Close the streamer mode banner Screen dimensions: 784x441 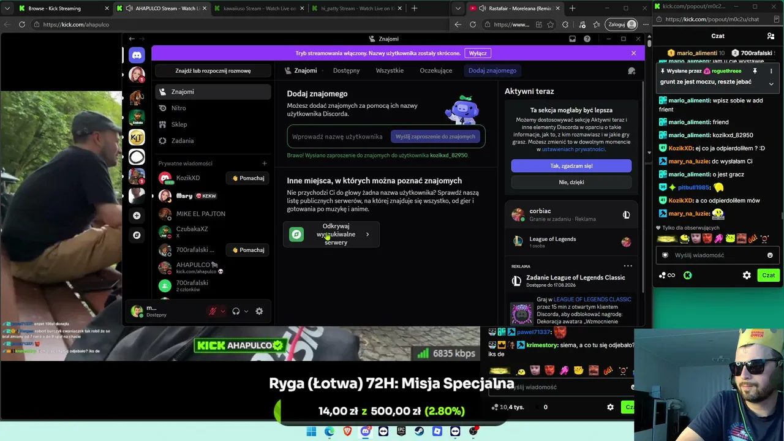[x=633, y=53]
